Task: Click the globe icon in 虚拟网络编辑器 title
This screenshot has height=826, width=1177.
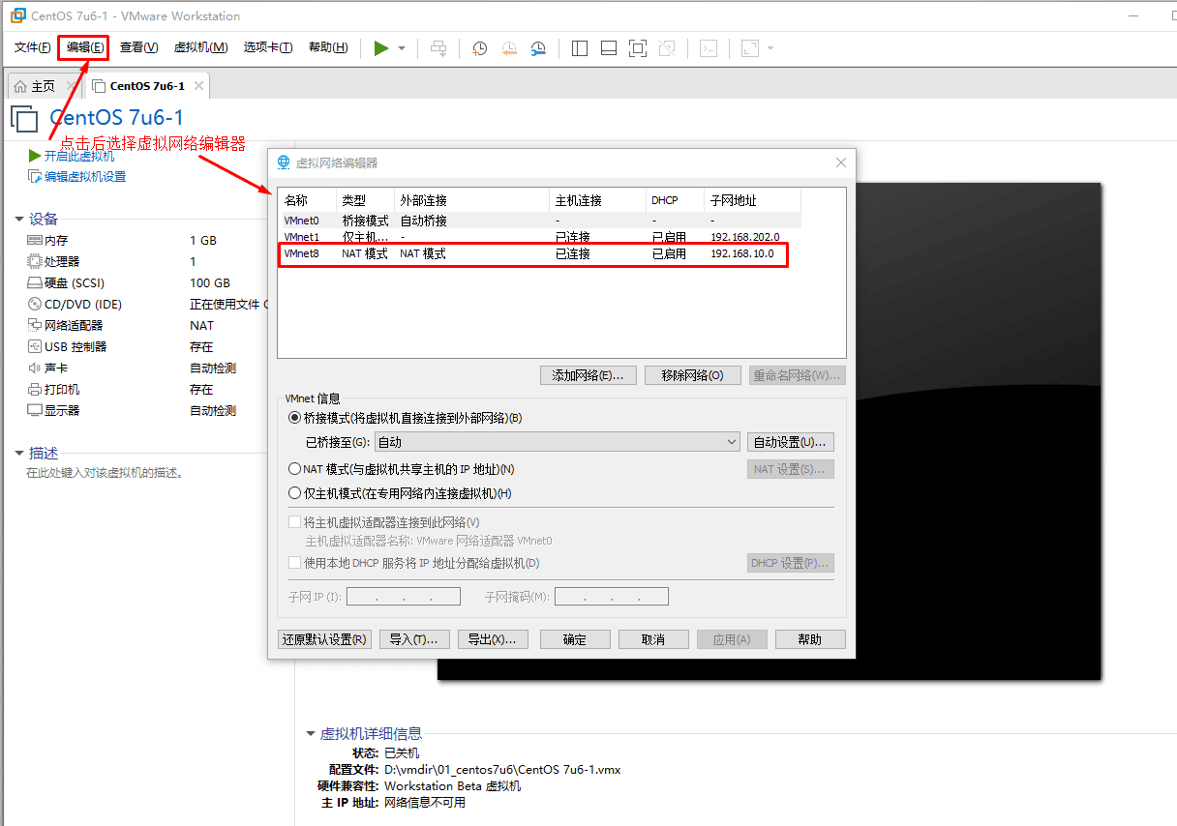Action: click(284, 162)
